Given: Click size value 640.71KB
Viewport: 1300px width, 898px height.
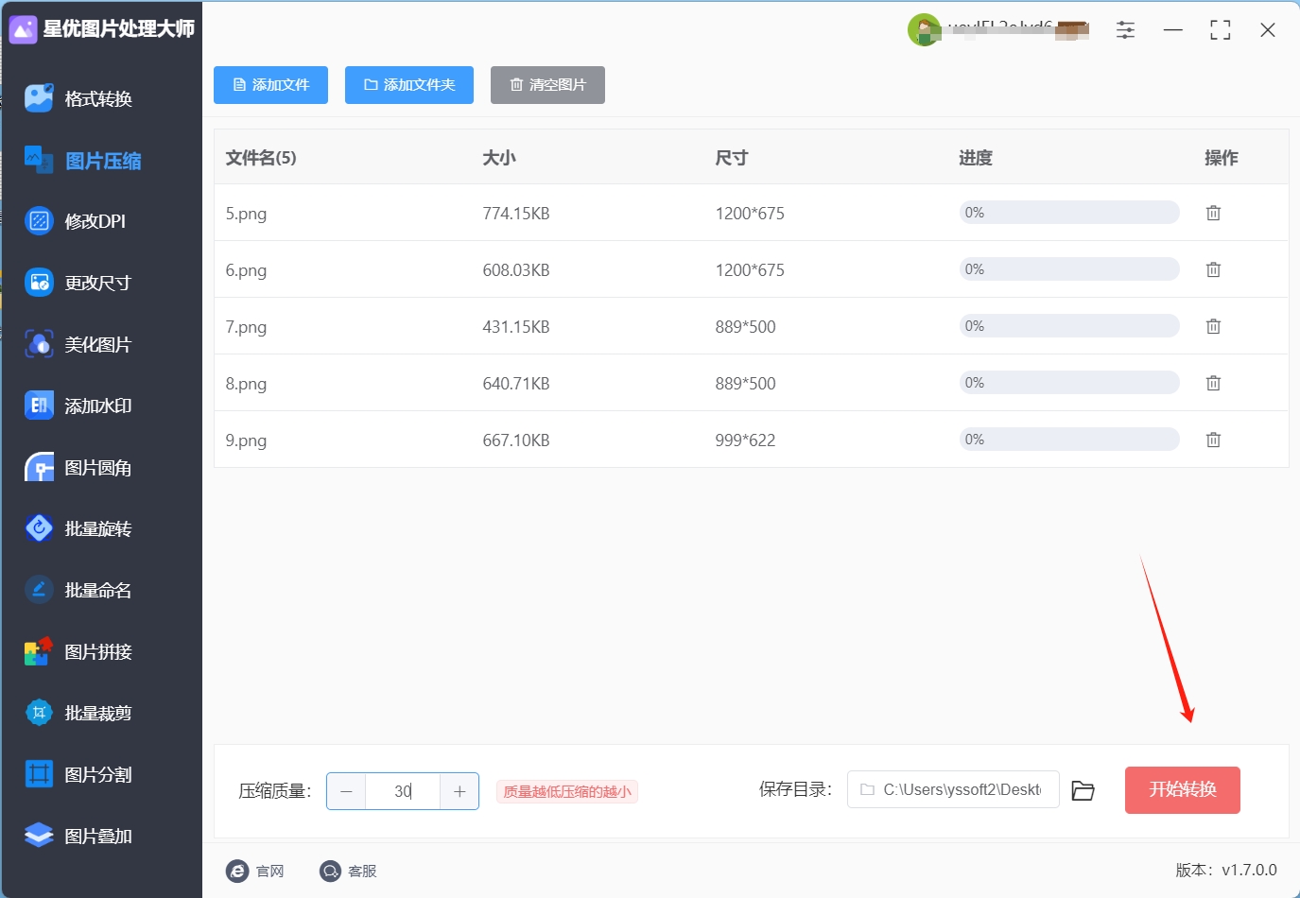Looking at the screenshot, I should point(516,384).
